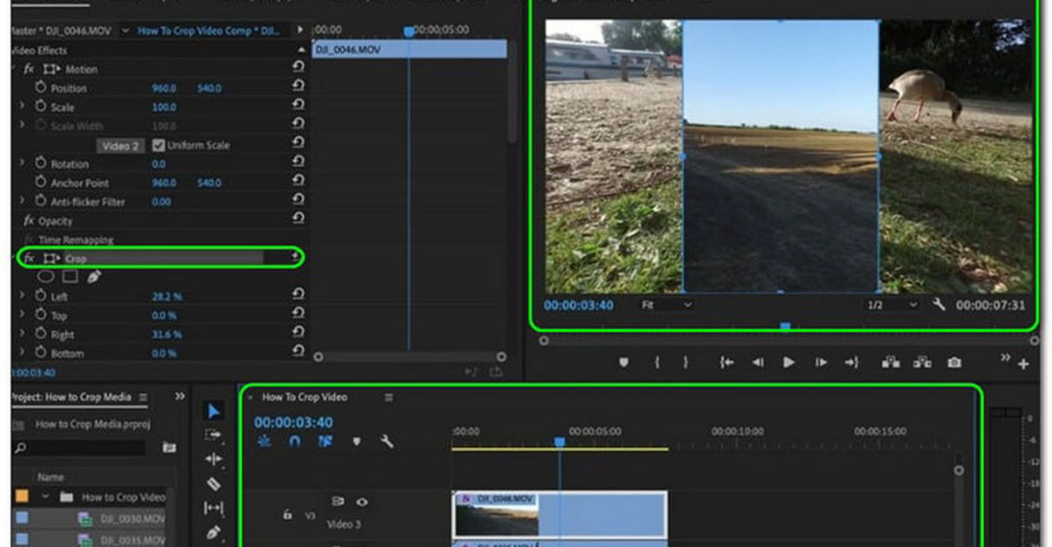Mark Out point in Program Monitor
Viewport: 1052px width, 547px height.
685,362
